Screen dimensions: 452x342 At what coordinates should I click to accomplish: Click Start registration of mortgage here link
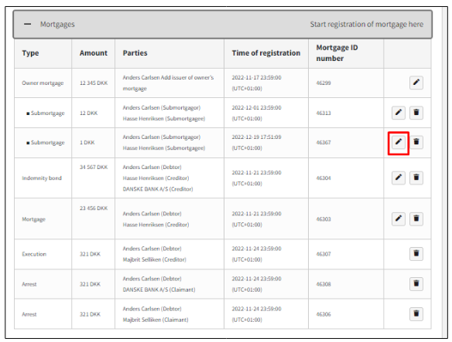click(x=366, y=25)
